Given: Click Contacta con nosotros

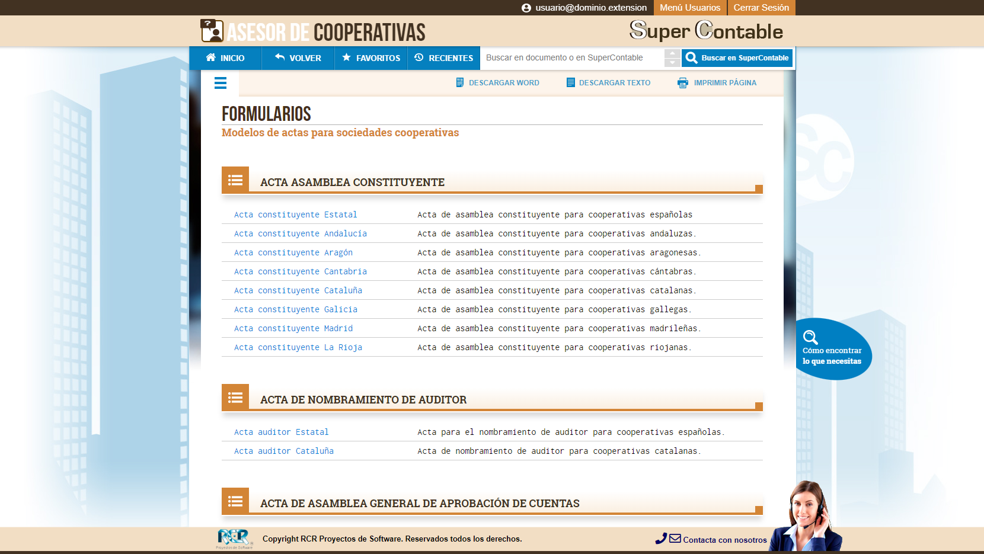Looking at the screenshot, I should click(724, 540).
